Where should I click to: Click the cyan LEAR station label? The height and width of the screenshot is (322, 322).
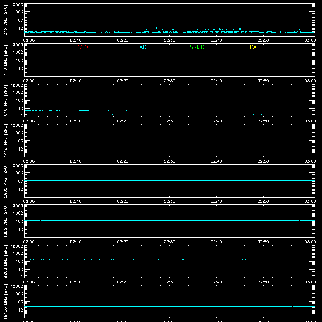click(140, 47)
